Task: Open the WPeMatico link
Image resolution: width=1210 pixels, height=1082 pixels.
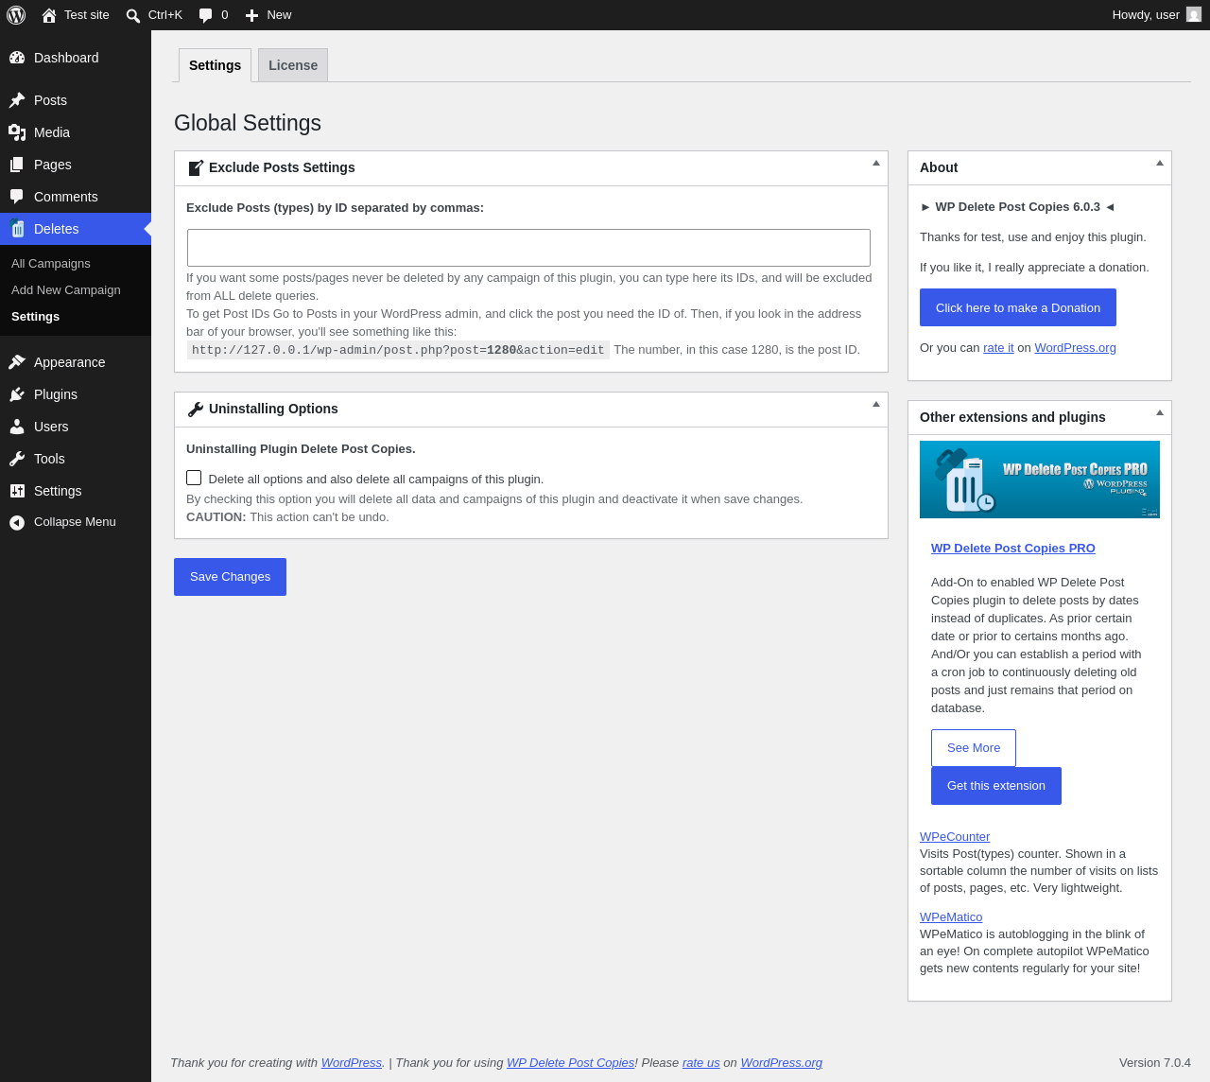Action: coord(951,917)
